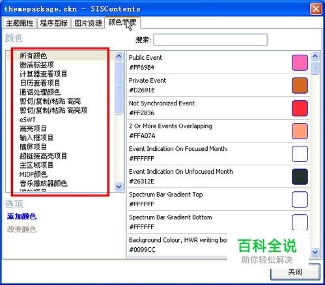Click the brown Private Event color swatch
325x285 pixels.
click(300, 85)
